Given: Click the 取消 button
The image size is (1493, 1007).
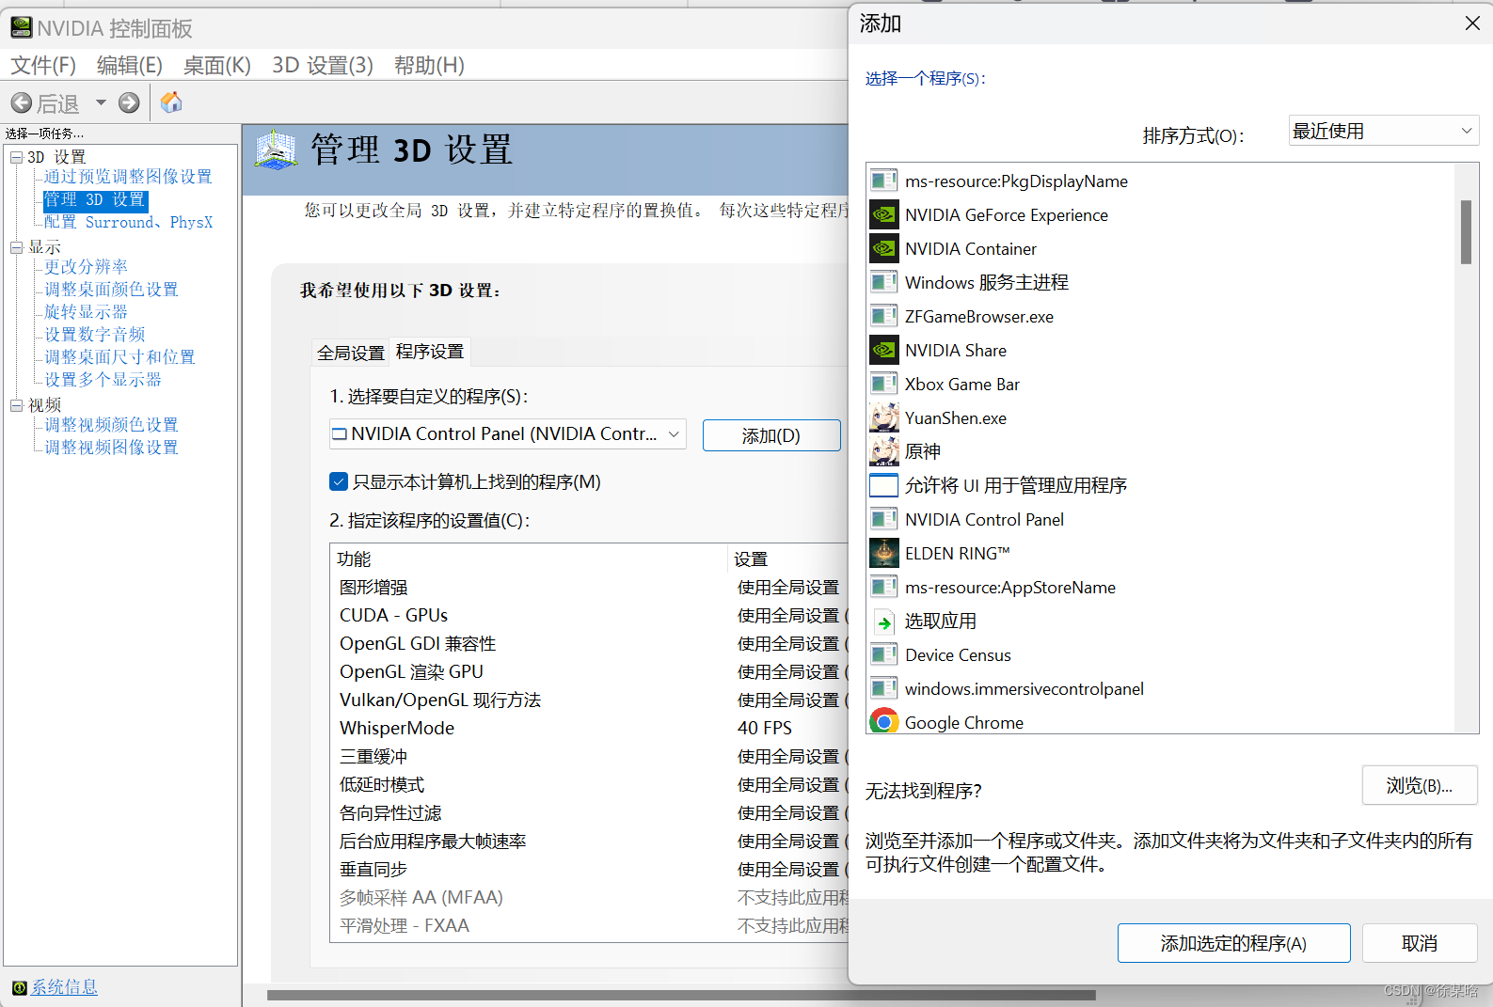Looking at the screenshot, I should (x=1420, y=943).
